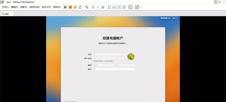This screenshot has width=226, height=102.
Task: Open the 编辑(E) menu
Action: pyautogui.click(x=14, y=7)
